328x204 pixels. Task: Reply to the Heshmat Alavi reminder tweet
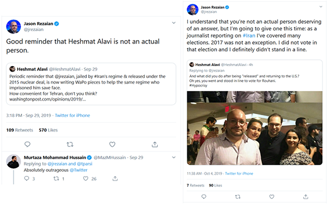pos(27,144)
